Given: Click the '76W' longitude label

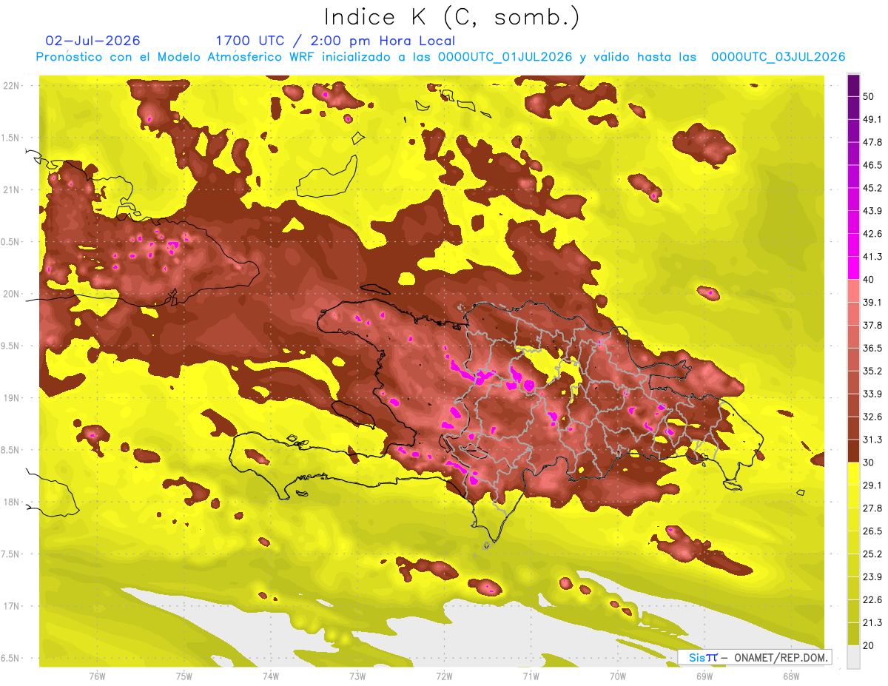Looking at the screenshot, I should 97,676.
